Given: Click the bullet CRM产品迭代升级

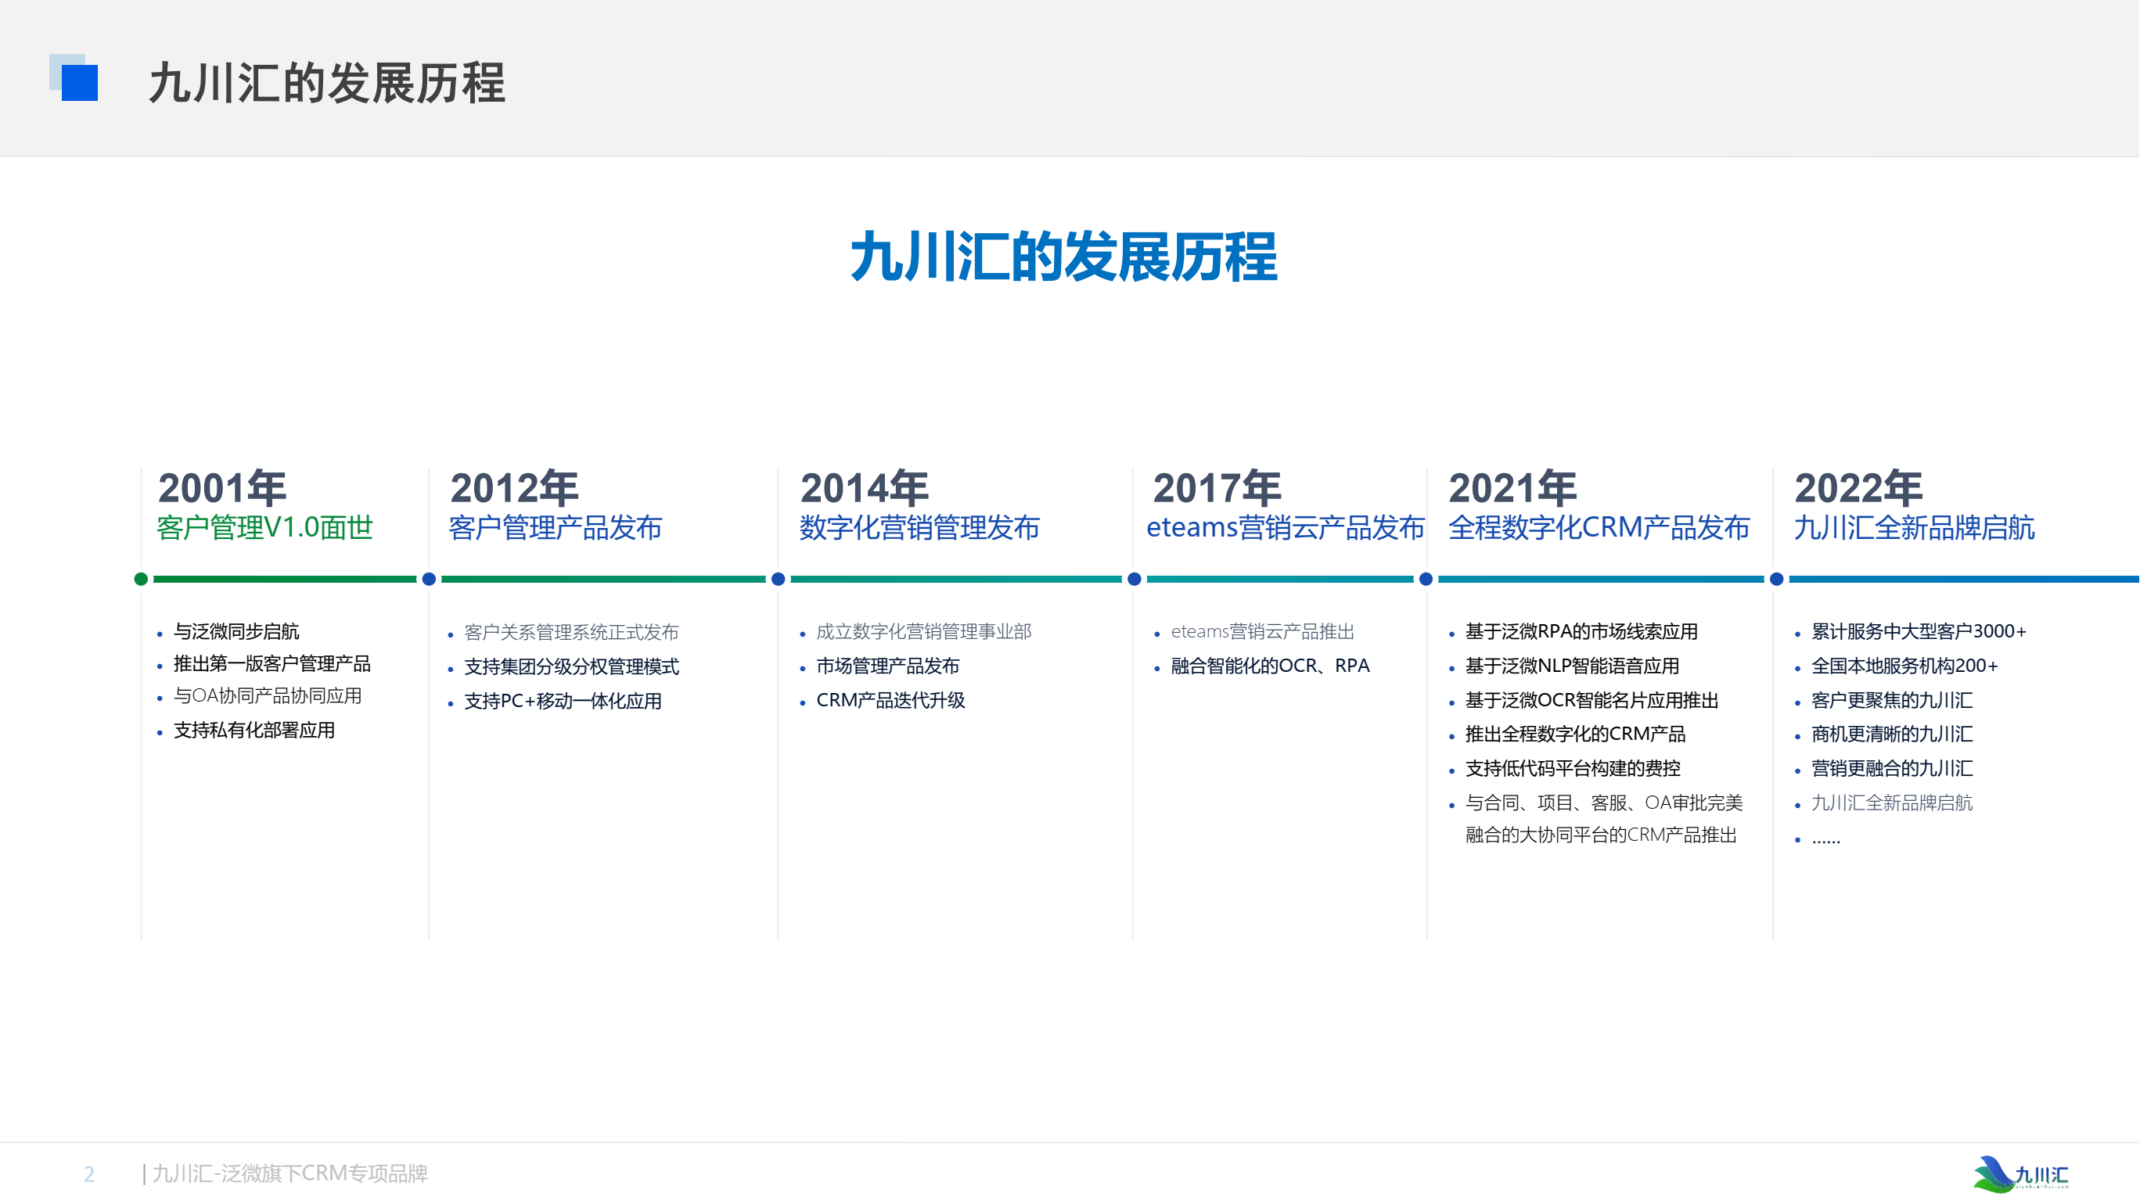Looking at the screenshot, I should tap(890, 701).
